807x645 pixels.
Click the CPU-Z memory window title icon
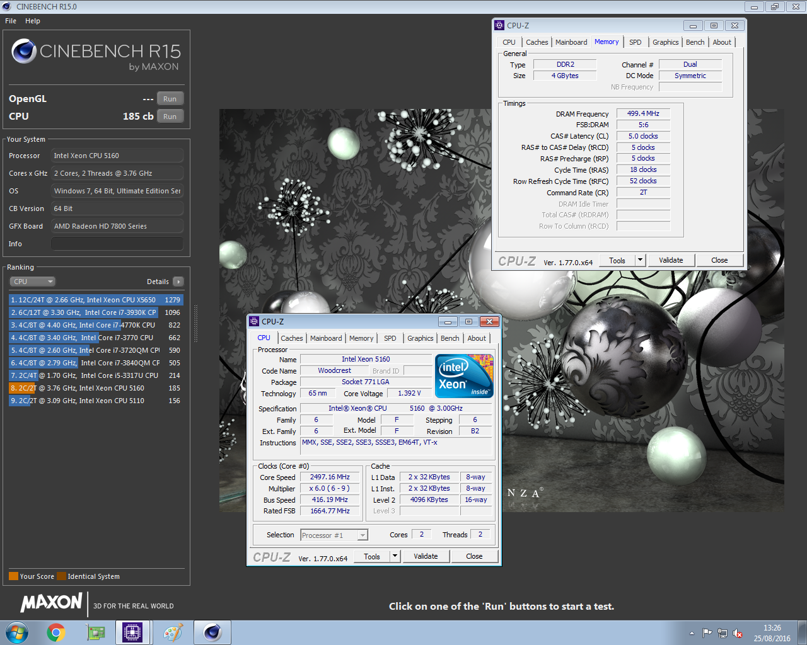coord(499,25)
